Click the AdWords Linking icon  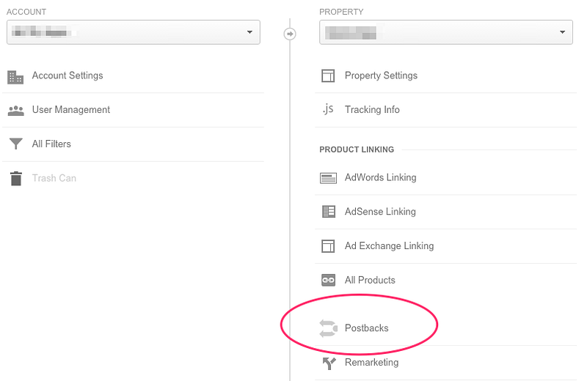pos(328,177)
